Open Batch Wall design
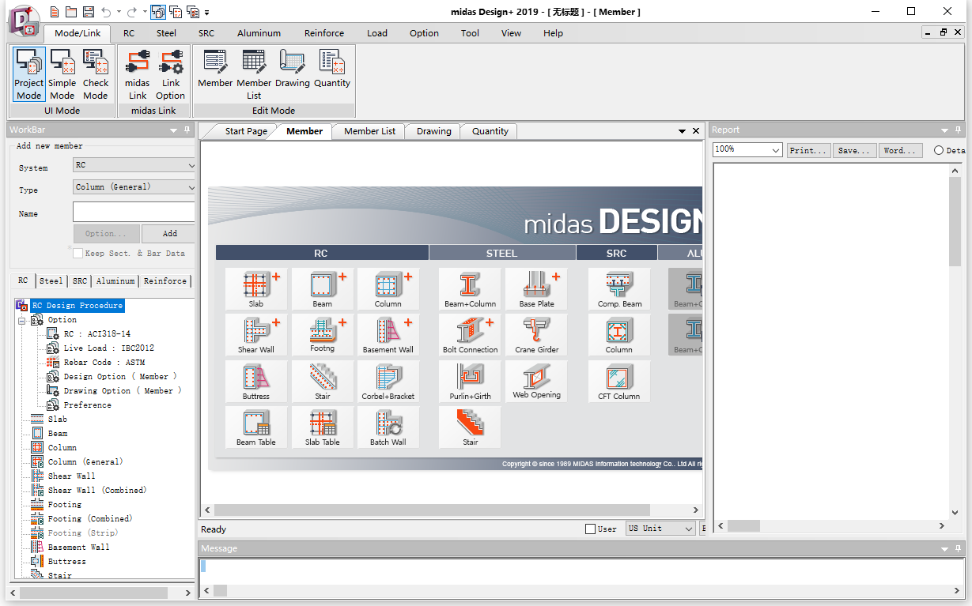Image resolution: width=972 pixels, height=606 pixels. (388, 427)
